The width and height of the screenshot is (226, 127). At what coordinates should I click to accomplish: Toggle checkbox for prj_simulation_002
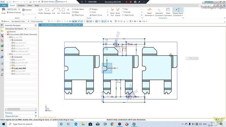point(12,74)
